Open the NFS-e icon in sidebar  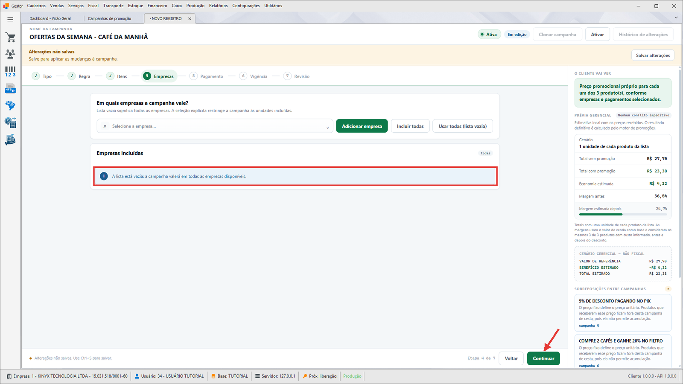tap(10, 89)
